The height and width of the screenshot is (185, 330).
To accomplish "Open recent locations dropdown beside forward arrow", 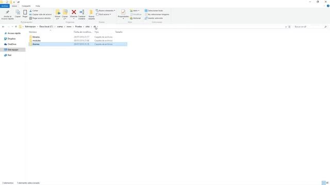I will click(12, 27).
